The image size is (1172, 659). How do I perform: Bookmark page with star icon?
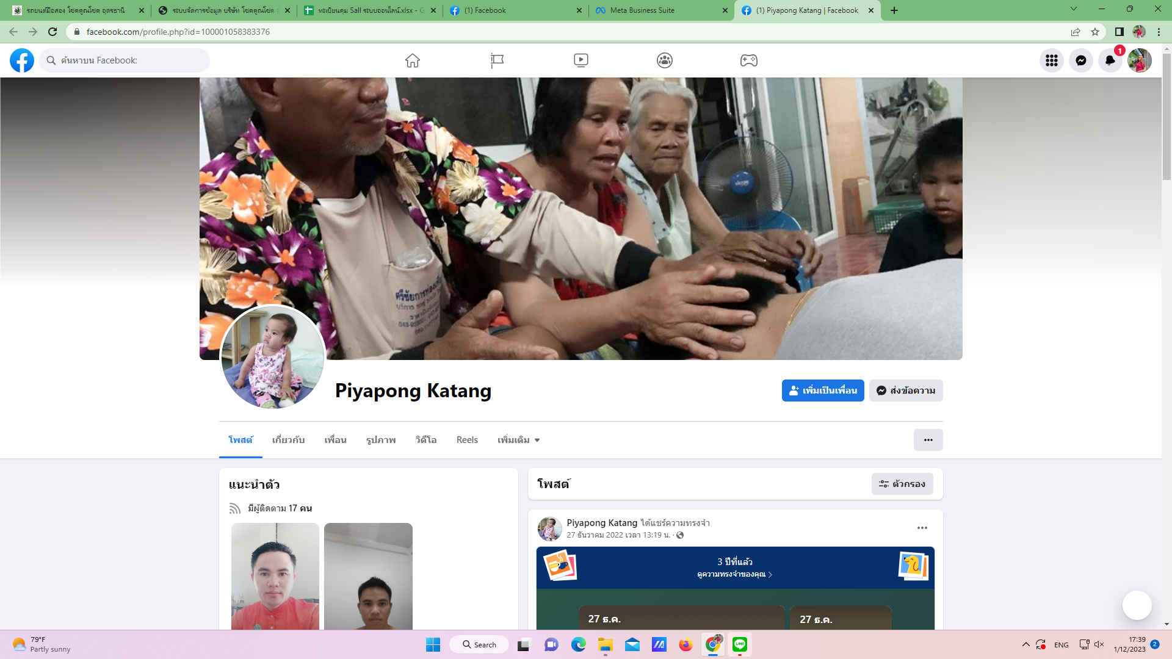[x=1095, y=32]
